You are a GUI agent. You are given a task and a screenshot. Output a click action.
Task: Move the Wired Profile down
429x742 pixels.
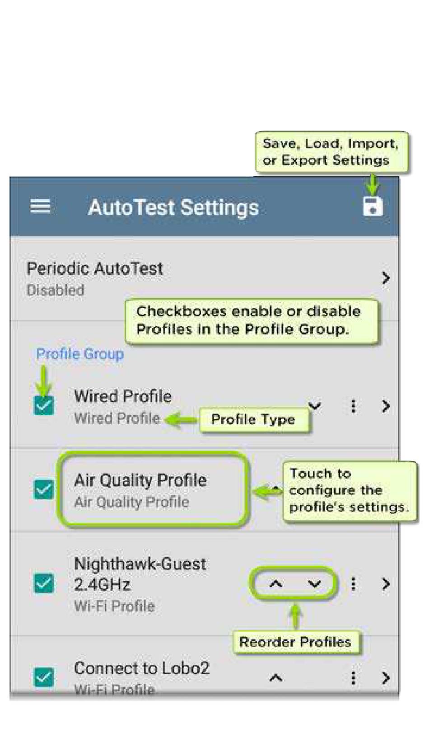tap(315, 405)
